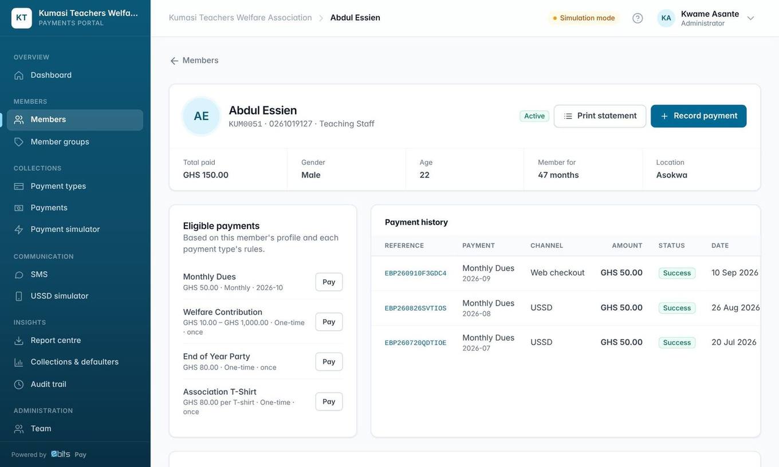Click the Simulation mode badge
Image resolution: width=779 pixels, height=467 pixels.
[584, 18]
